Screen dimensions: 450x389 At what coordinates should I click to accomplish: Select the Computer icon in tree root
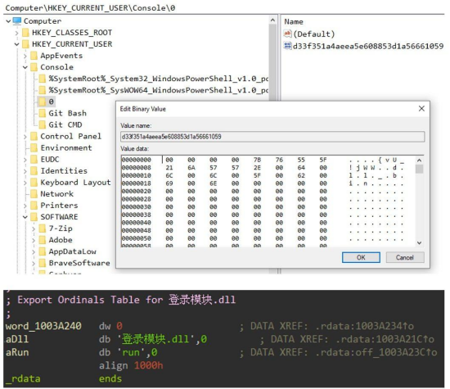point(17,21)
